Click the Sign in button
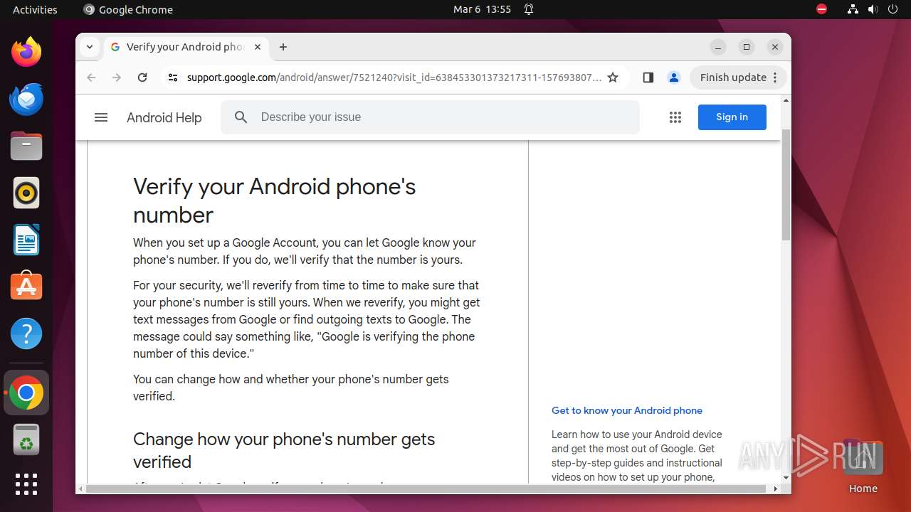The height and width of the screenshot is (512, 911). click(x=732, y=117)
